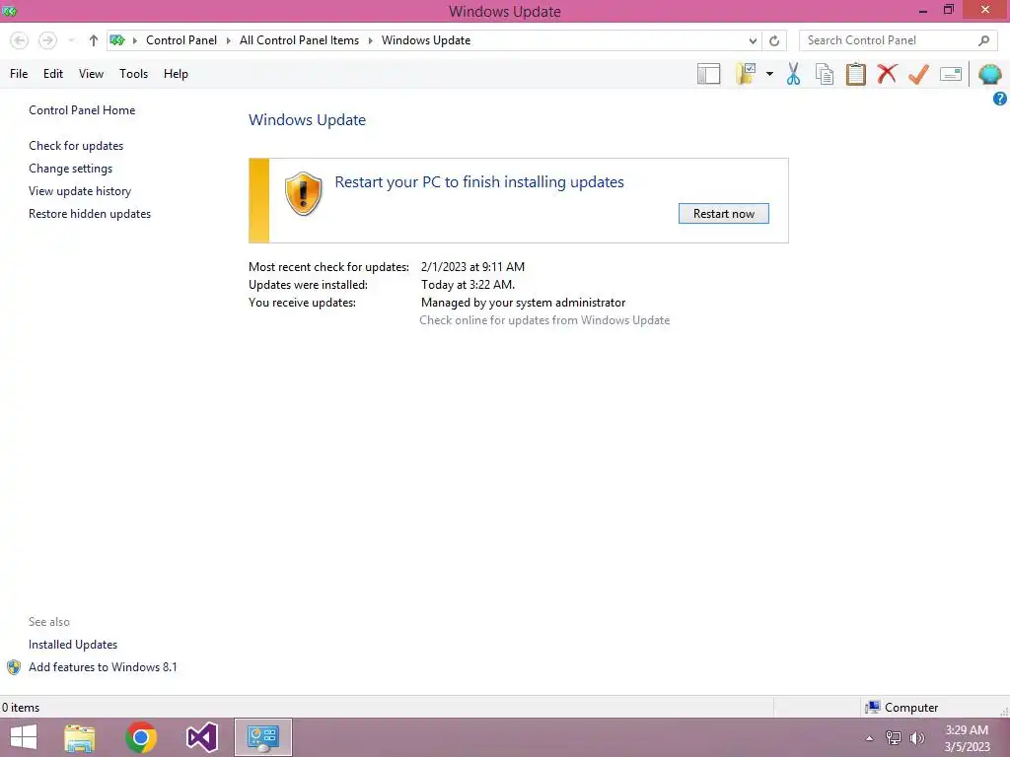
Task: Select Control Panel breadcrumb segment
Action: click(x=181, y=40)
